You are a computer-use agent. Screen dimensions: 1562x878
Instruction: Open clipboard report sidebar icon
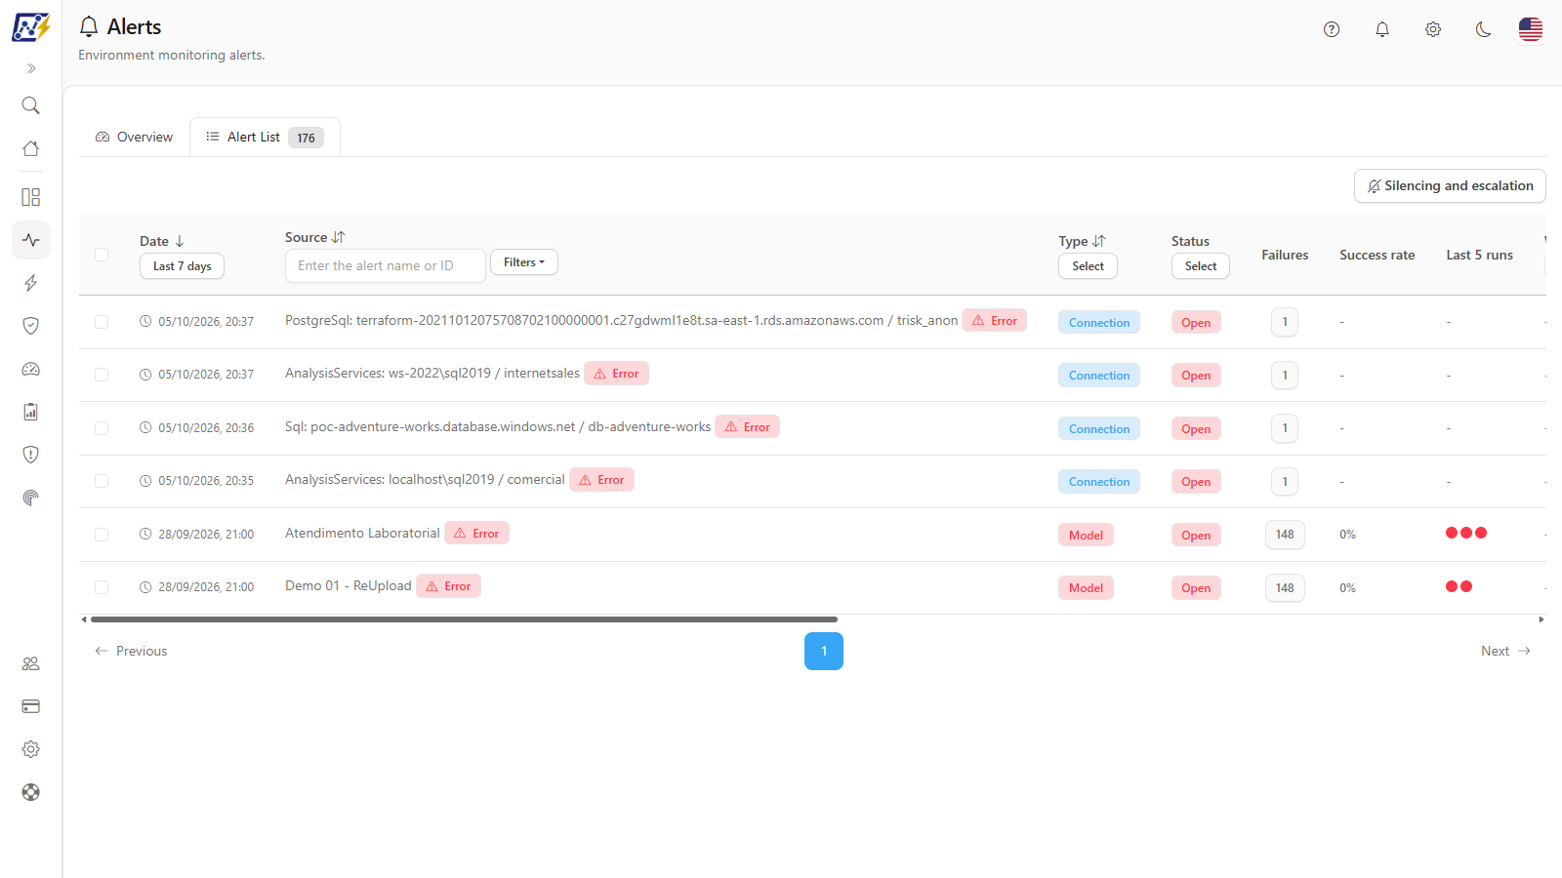(31, 412)
